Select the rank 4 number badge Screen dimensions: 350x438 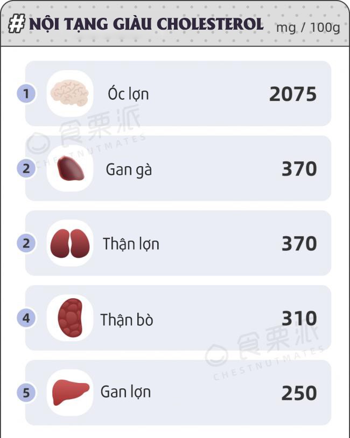[x=26, y=318]
